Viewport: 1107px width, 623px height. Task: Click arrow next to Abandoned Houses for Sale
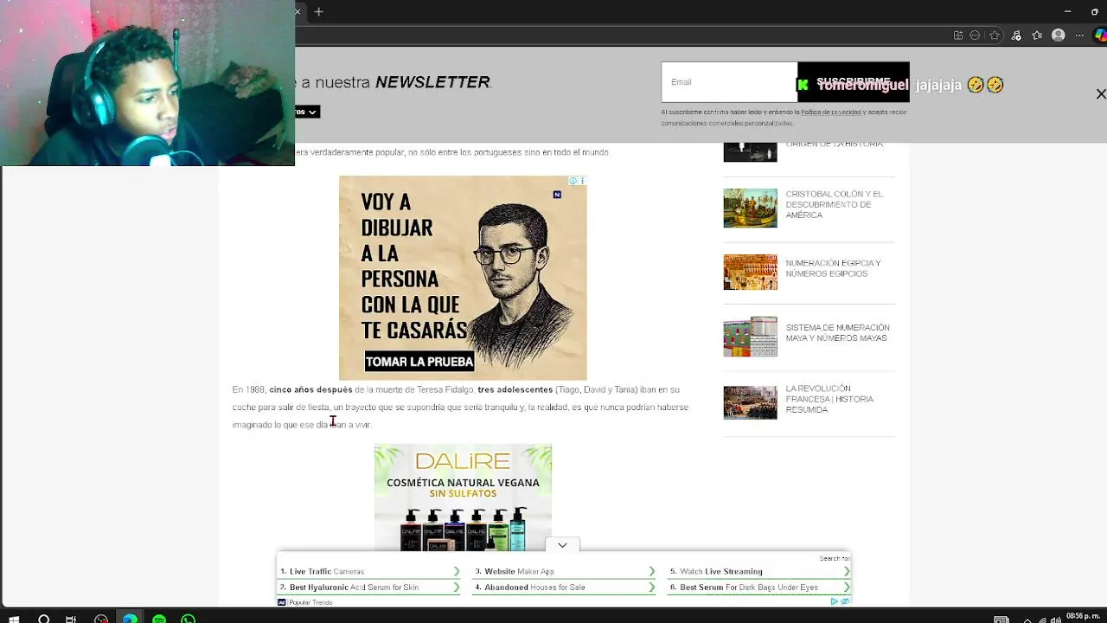coord(651,588)
